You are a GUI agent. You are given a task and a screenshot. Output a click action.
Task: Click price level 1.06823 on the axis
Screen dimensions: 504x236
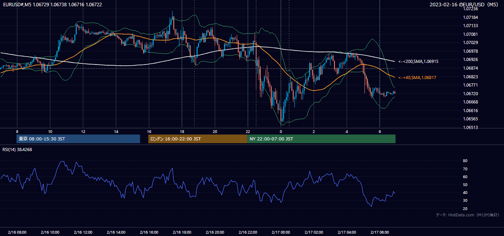click(470, 77)
